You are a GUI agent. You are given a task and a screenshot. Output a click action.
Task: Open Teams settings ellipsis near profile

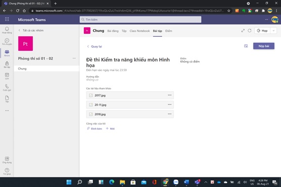click(x=266, y=19)
